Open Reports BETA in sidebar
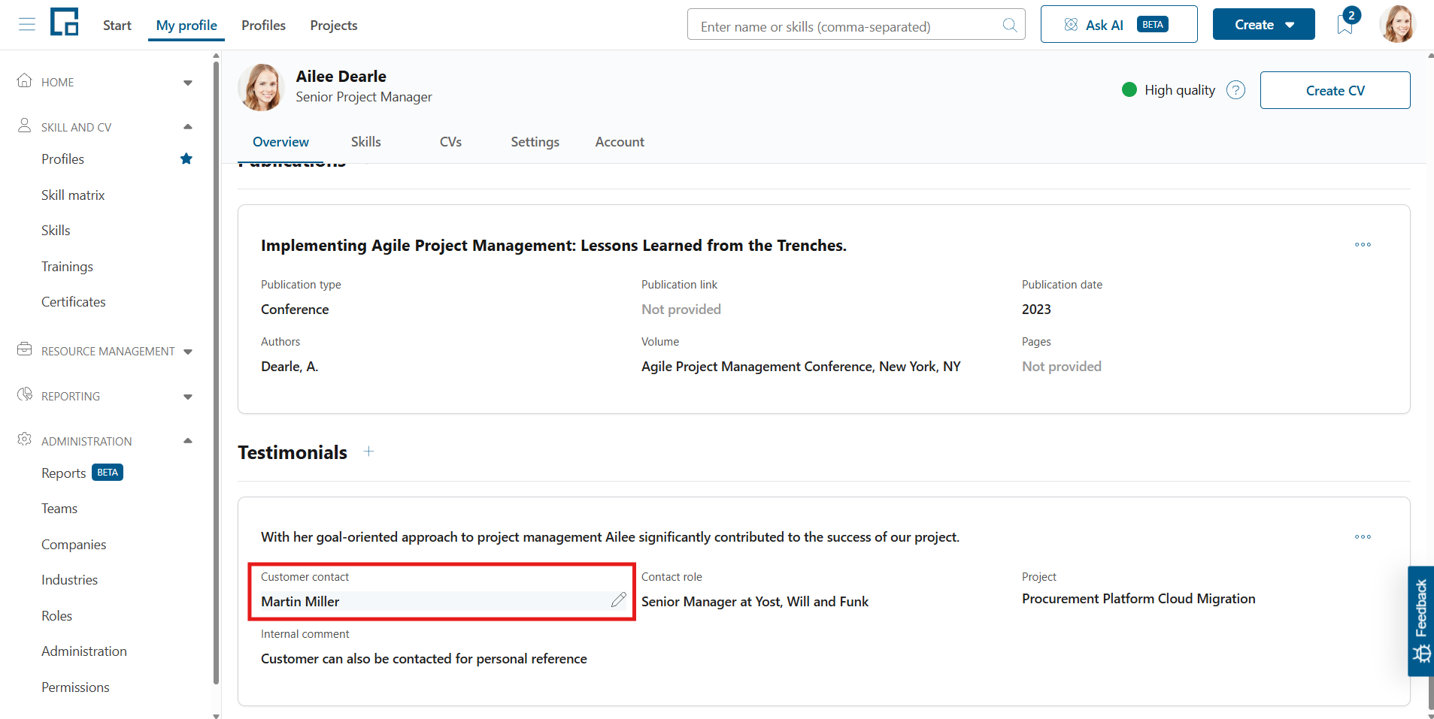 pos(82,473)
